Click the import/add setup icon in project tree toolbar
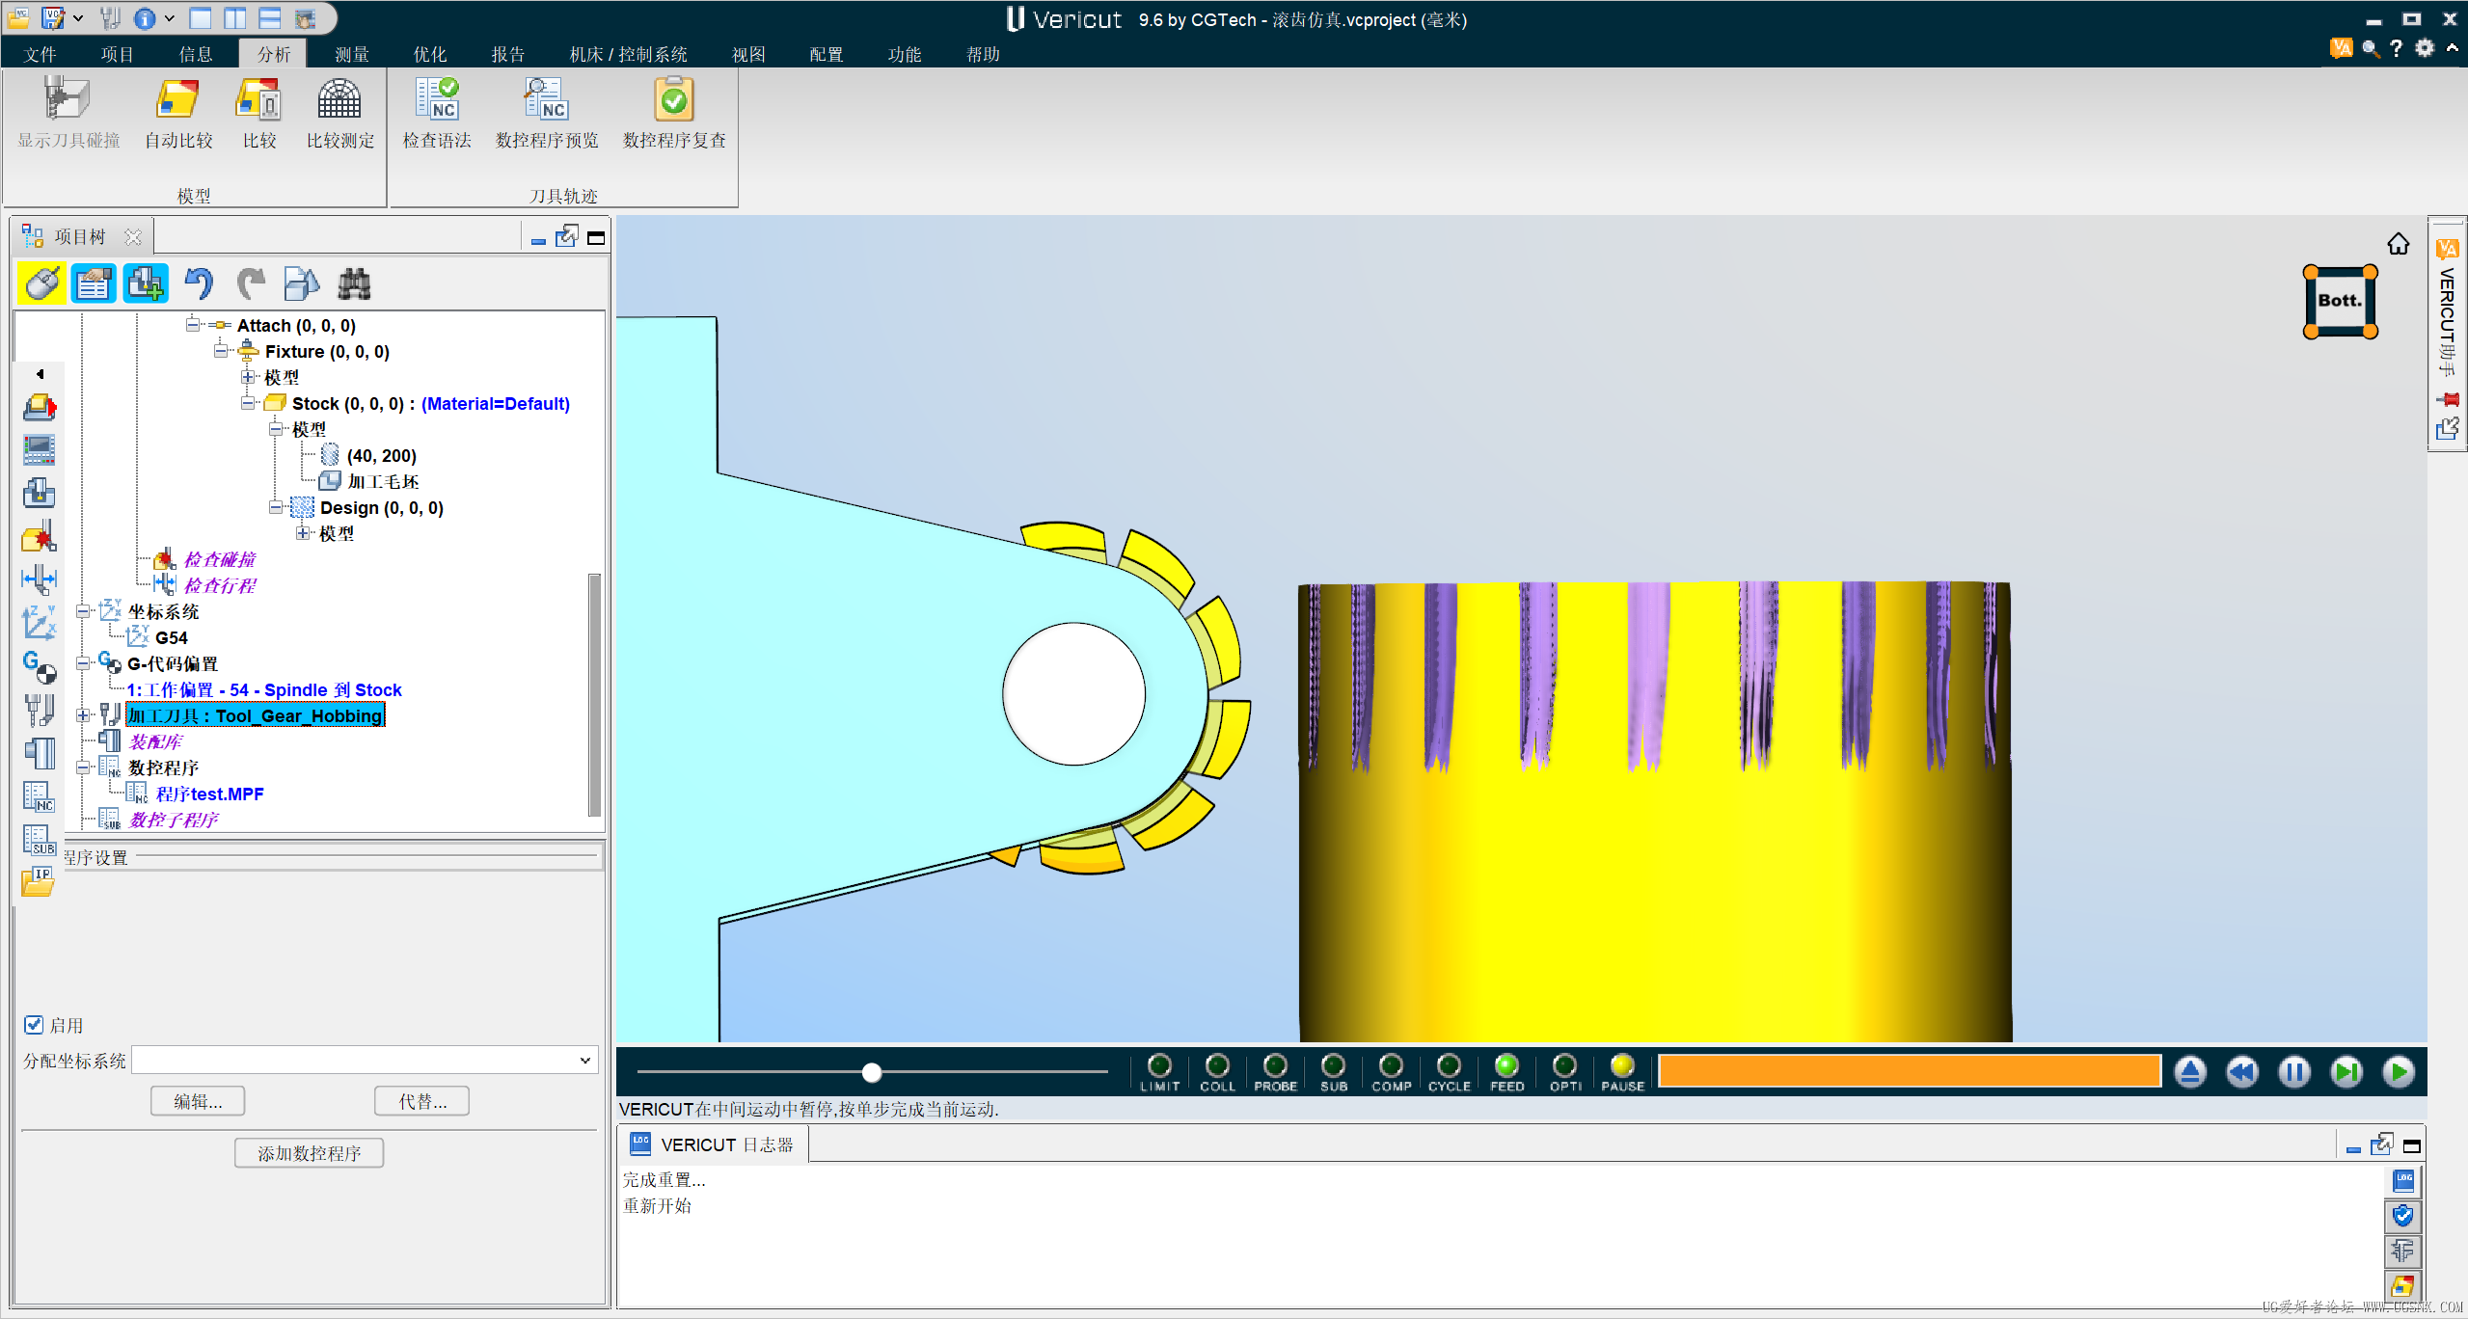The height and width of the screenshot is (1319, 2468). (146, 283)
